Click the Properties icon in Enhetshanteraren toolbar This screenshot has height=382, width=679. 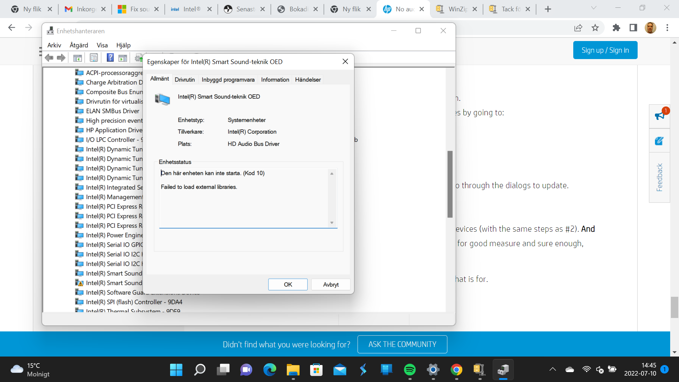pyautogui.click(x=94, y=58)
